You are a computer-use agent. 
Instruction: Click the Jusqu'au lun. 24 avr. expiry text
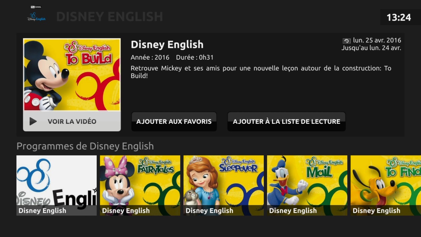tap(371, 48)
